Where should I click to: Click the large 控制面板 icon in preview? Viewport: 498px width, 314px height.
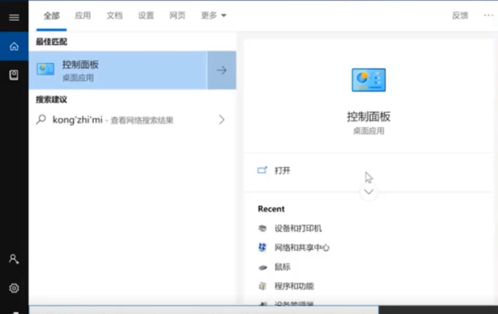(x=369, y=80)
